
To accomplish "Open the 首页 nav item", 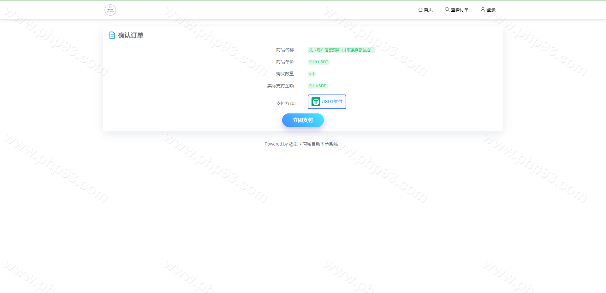I will 428,10.
